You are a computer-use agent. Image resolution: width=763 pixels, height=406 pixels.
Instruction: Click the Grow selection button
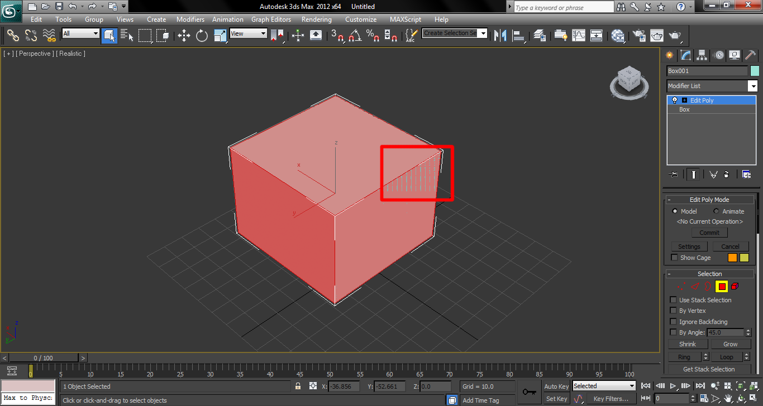pos(731,344)
